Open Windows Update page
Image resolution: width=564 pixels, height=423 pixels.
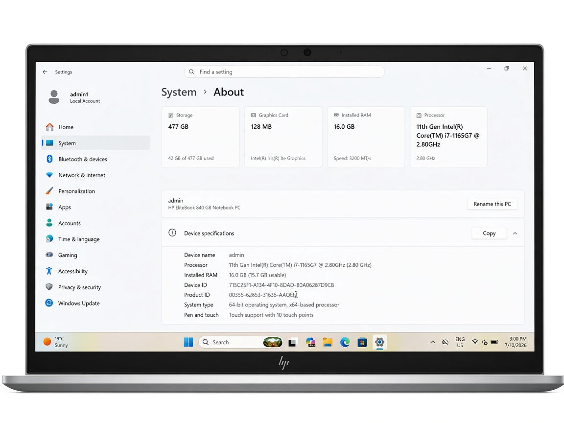coord(95,303)
